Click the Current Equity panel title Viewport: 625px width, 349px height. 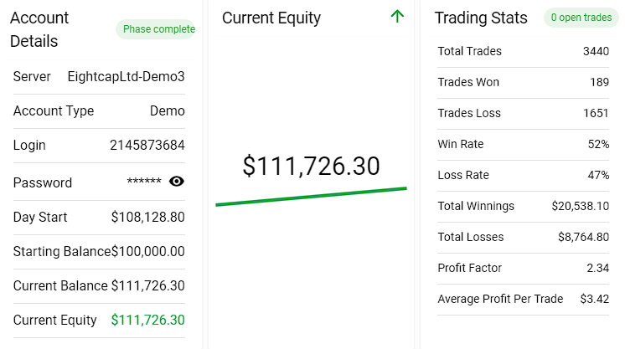[x=271, y=18]
